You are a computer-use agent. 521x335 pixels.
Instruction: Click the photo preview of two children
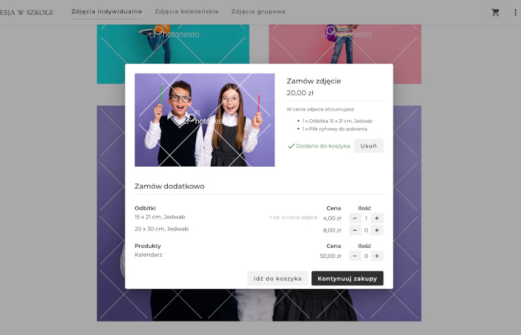point(205,120)
